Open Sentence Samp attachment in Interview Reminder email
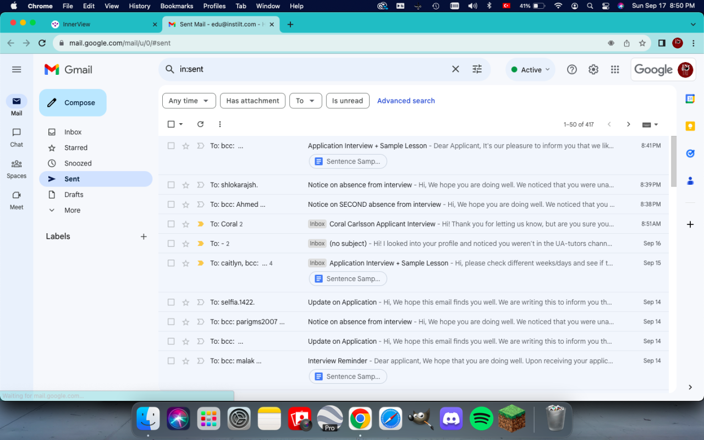Screen dimensions: 704x440 (x=348, y=377)
